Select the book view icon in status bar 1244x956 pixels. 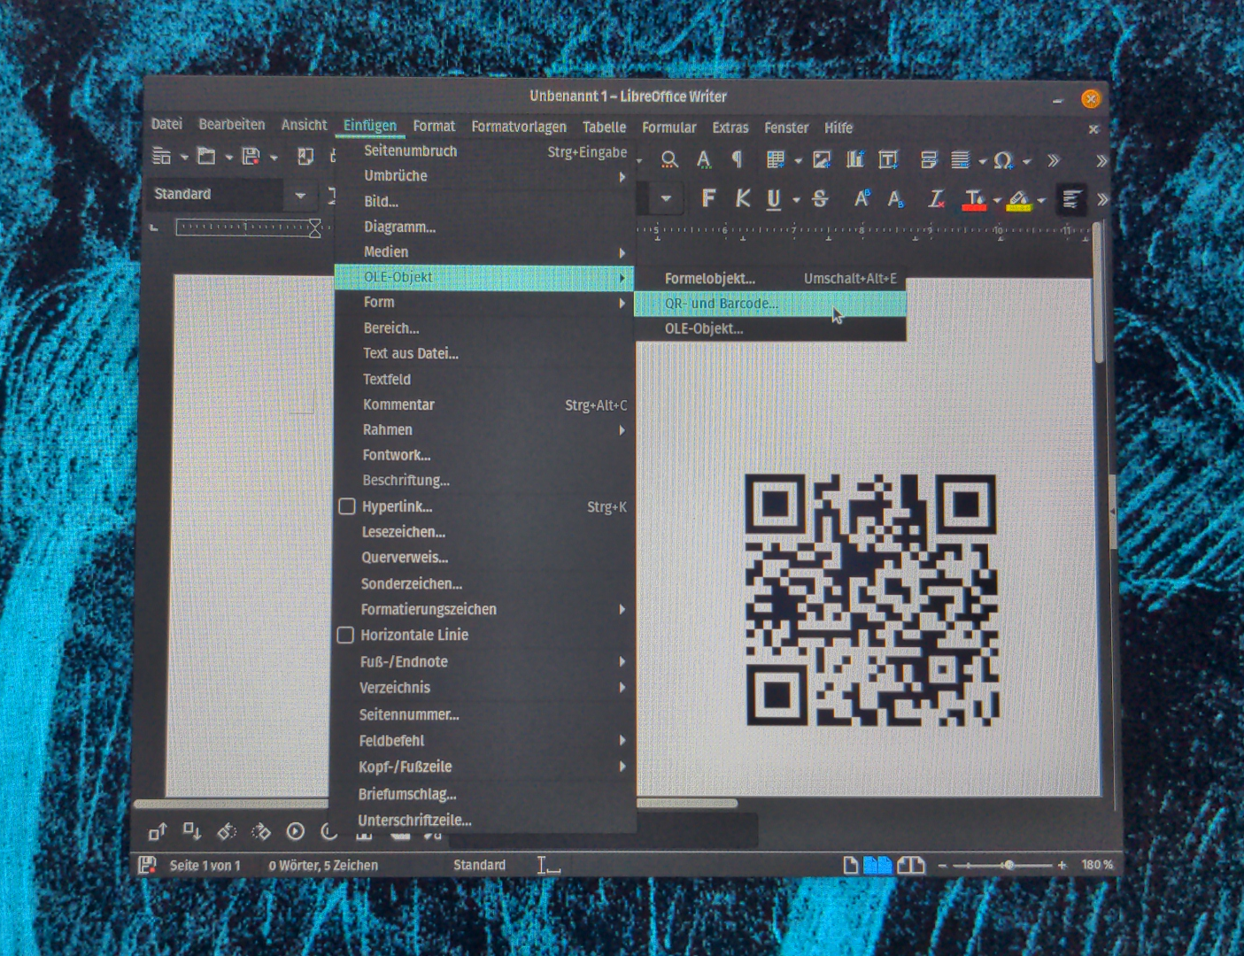pos(911,865)
